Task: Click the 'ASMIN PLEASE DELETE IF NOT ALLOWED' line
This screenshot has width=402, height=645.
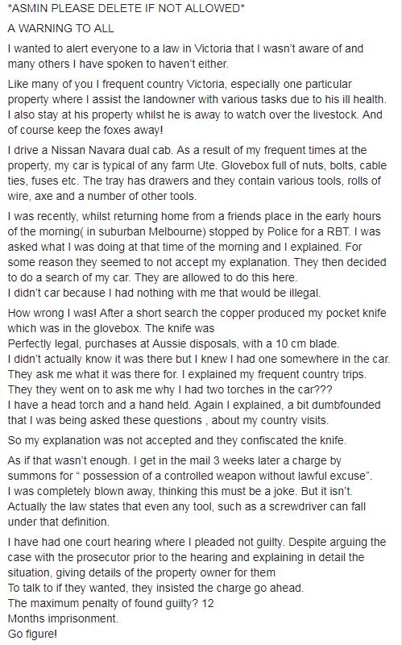Action: point(126,8)
